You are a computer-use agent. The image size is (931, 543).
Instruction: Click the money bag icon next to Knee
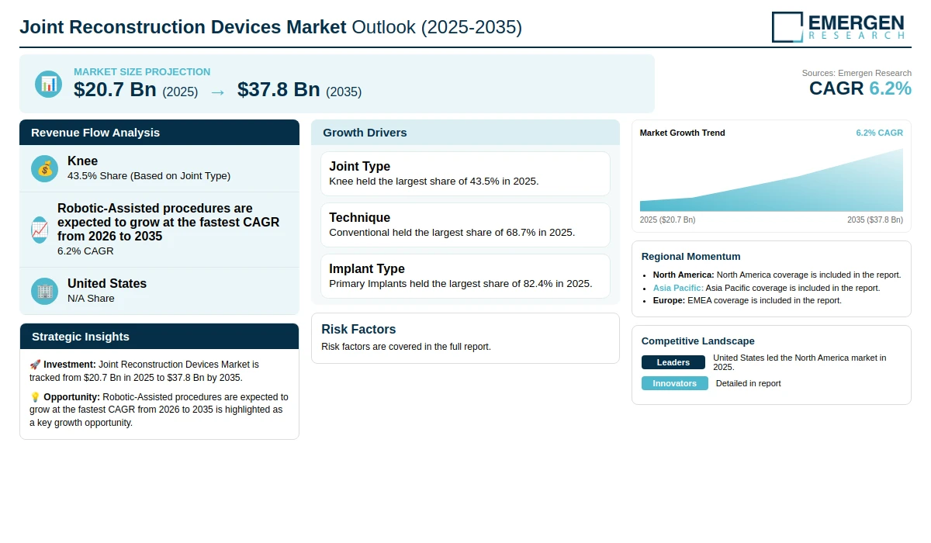tap(45, 168)
